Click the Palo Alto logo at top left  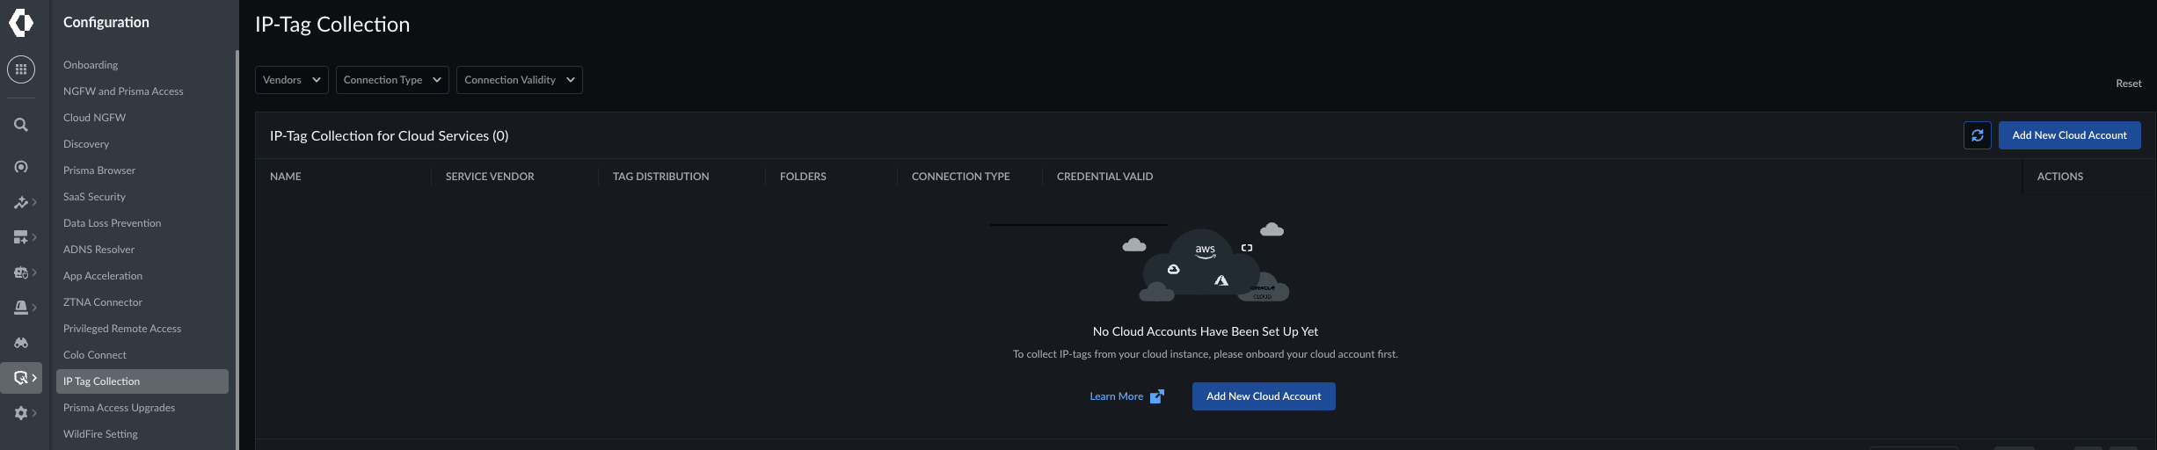pos(21,22)
